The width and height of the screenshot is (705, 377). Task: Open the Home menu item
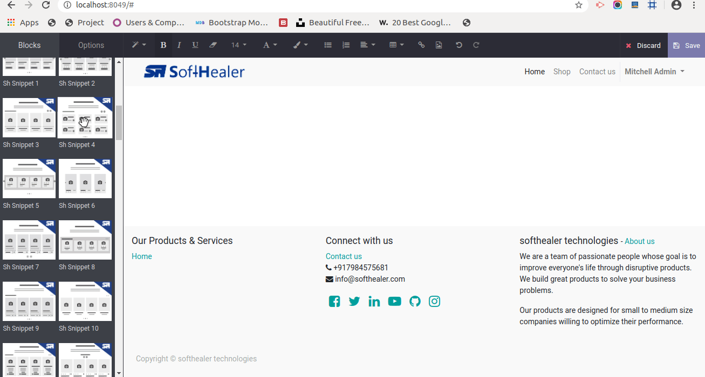click(535, 72)
